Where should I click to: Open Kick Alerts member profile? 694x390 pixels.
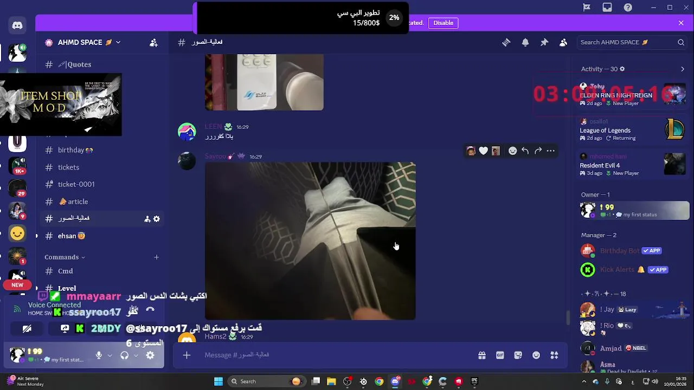pos(633,270)
